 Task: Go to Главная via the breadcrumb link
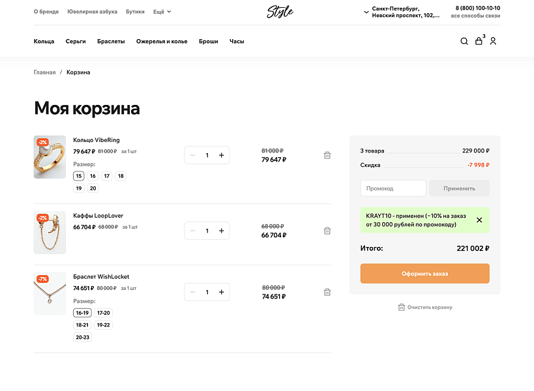[44, 72]
